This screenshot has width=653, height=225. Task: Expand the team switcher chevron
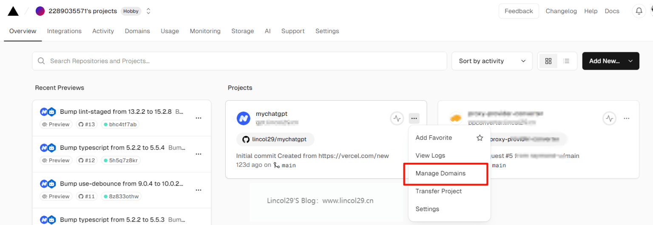click(148, 11)
